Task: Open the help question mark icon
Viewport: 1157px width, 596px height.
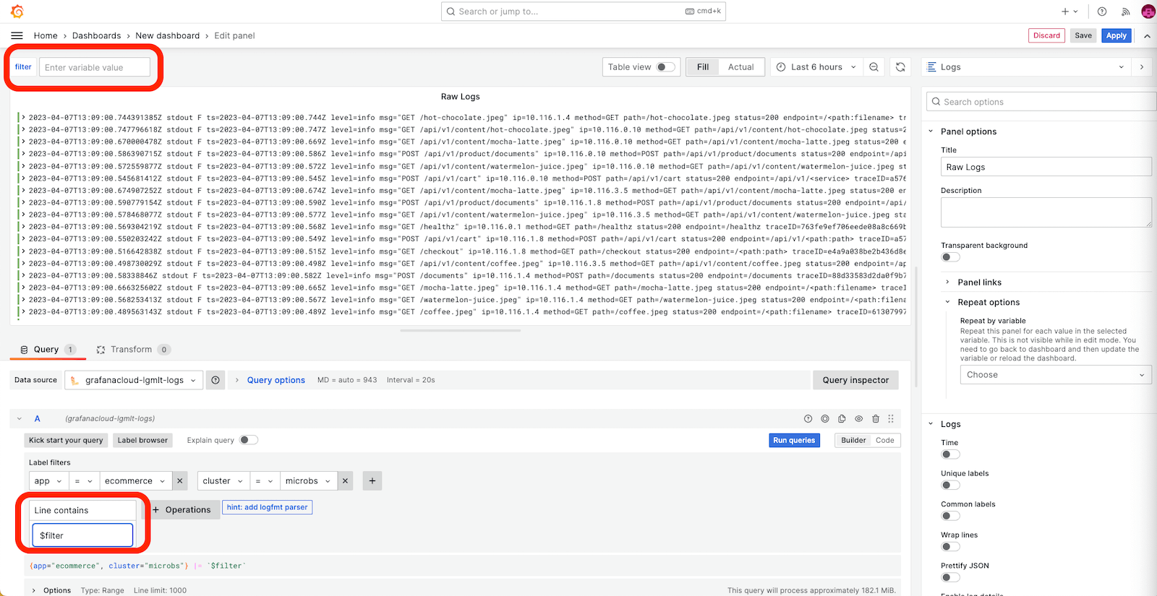Action: tap(1102, 12)
